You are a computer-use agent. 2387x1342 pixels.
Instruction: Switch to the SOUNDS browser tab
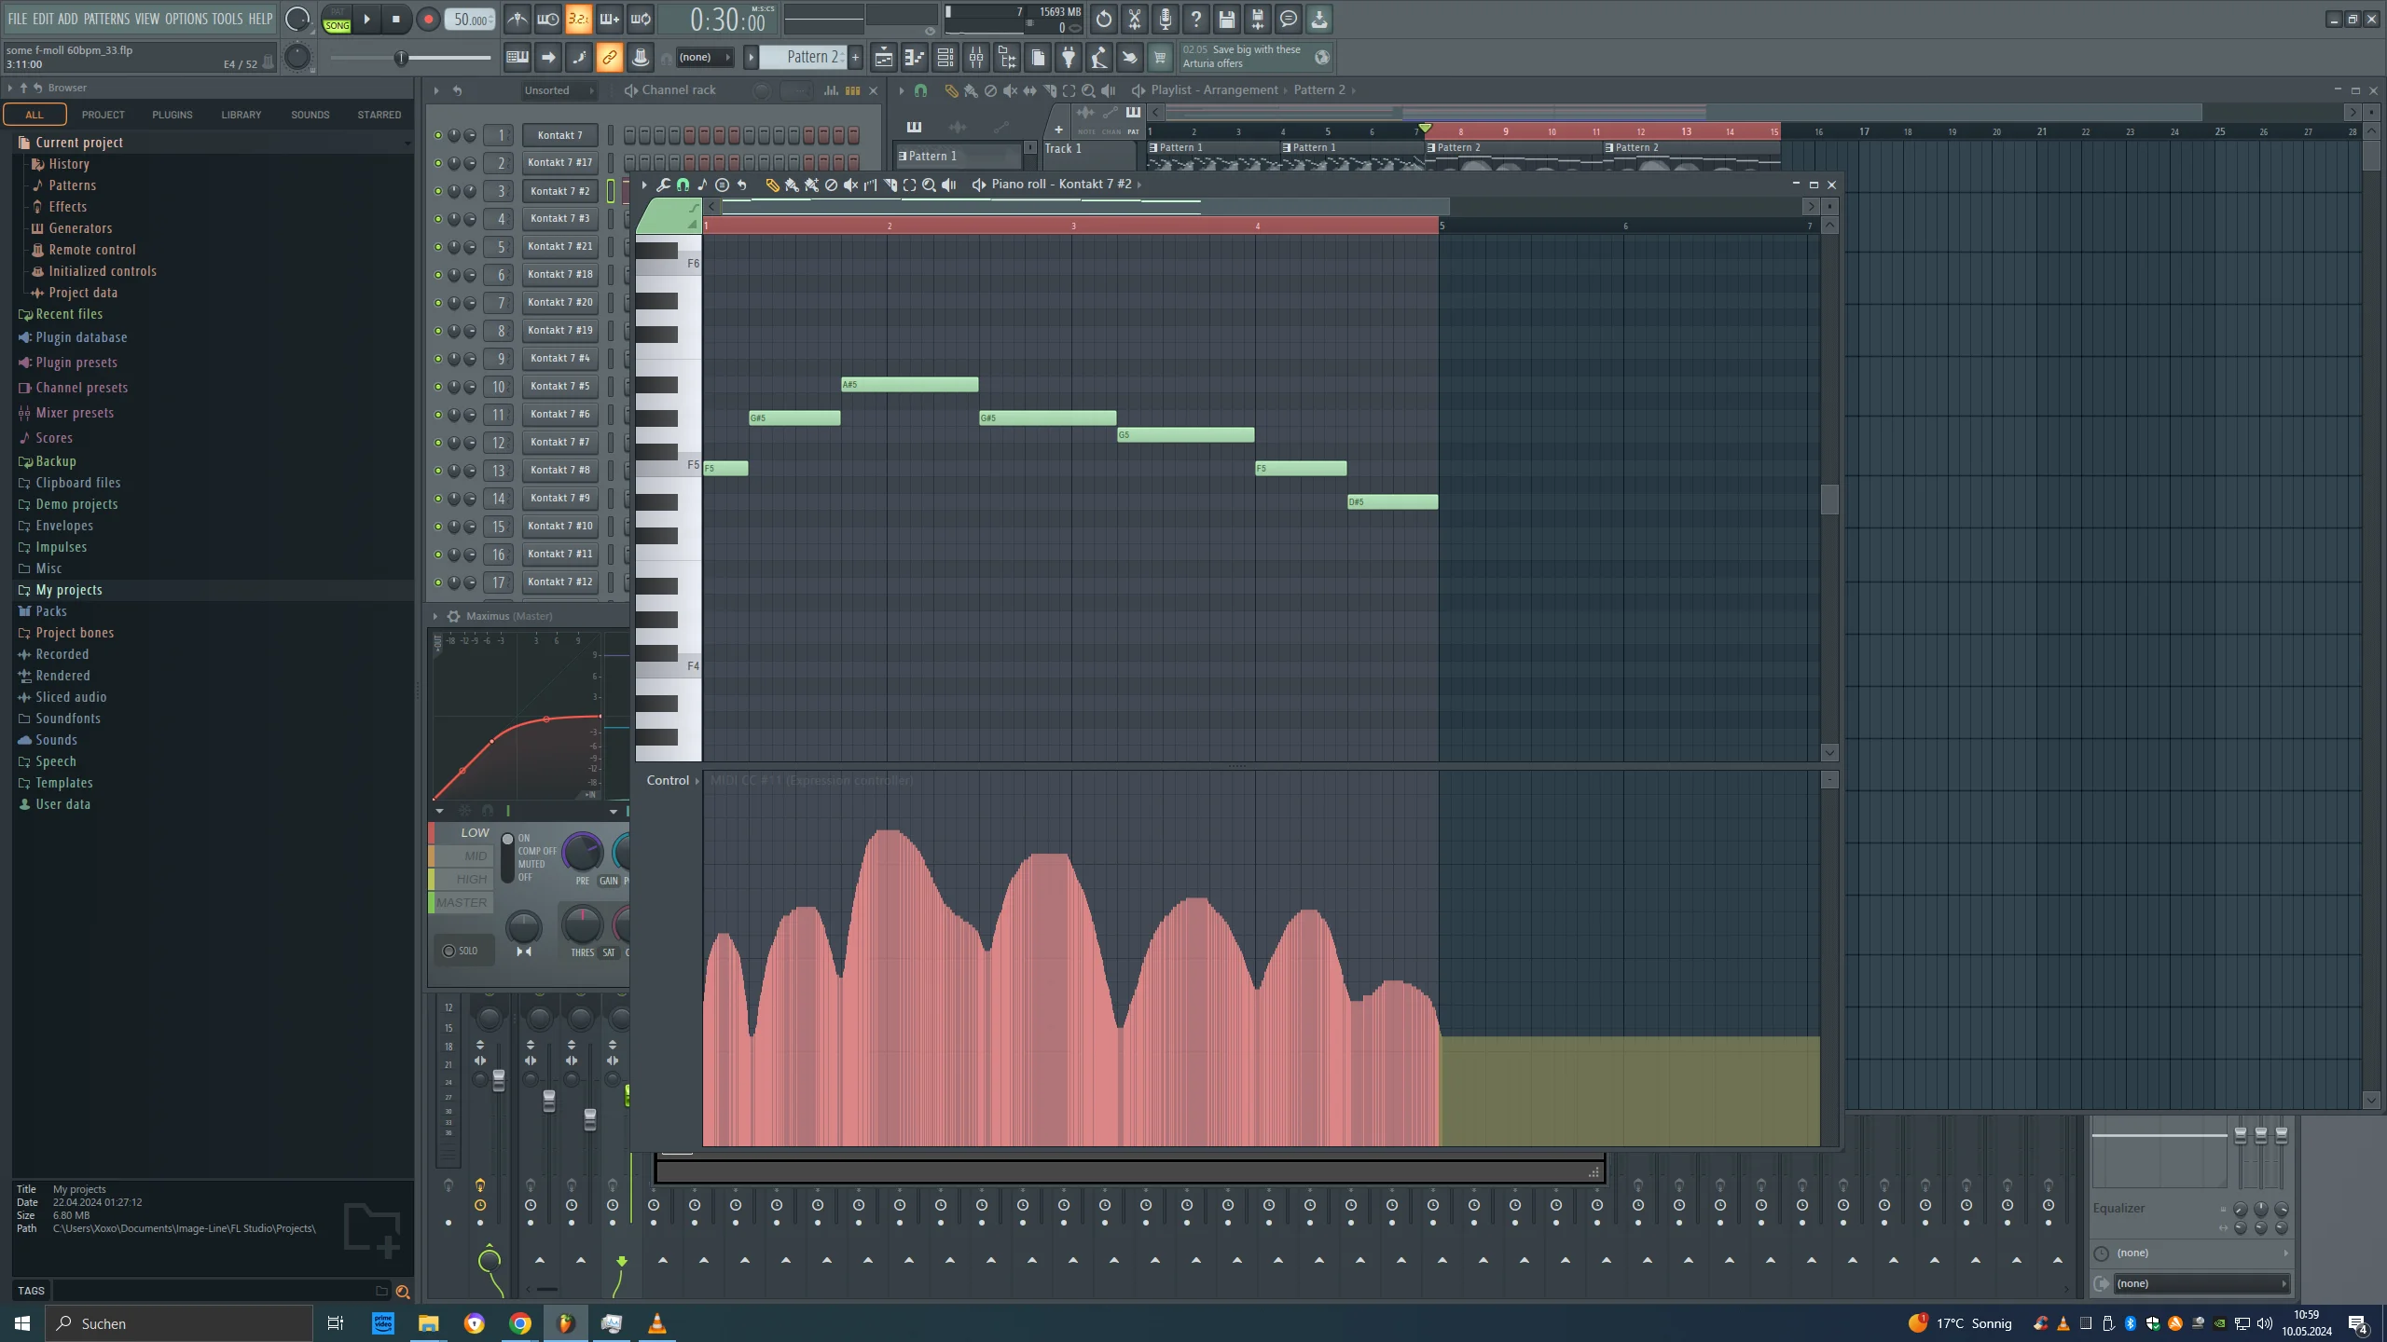pos(310,115)
